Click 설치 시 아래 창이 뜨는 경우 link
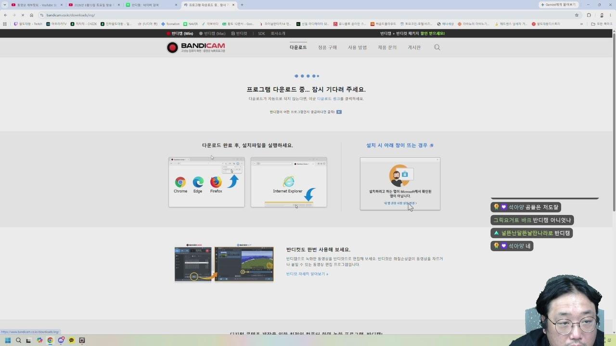This screenshot has width=616, height=346. [397, 145]
